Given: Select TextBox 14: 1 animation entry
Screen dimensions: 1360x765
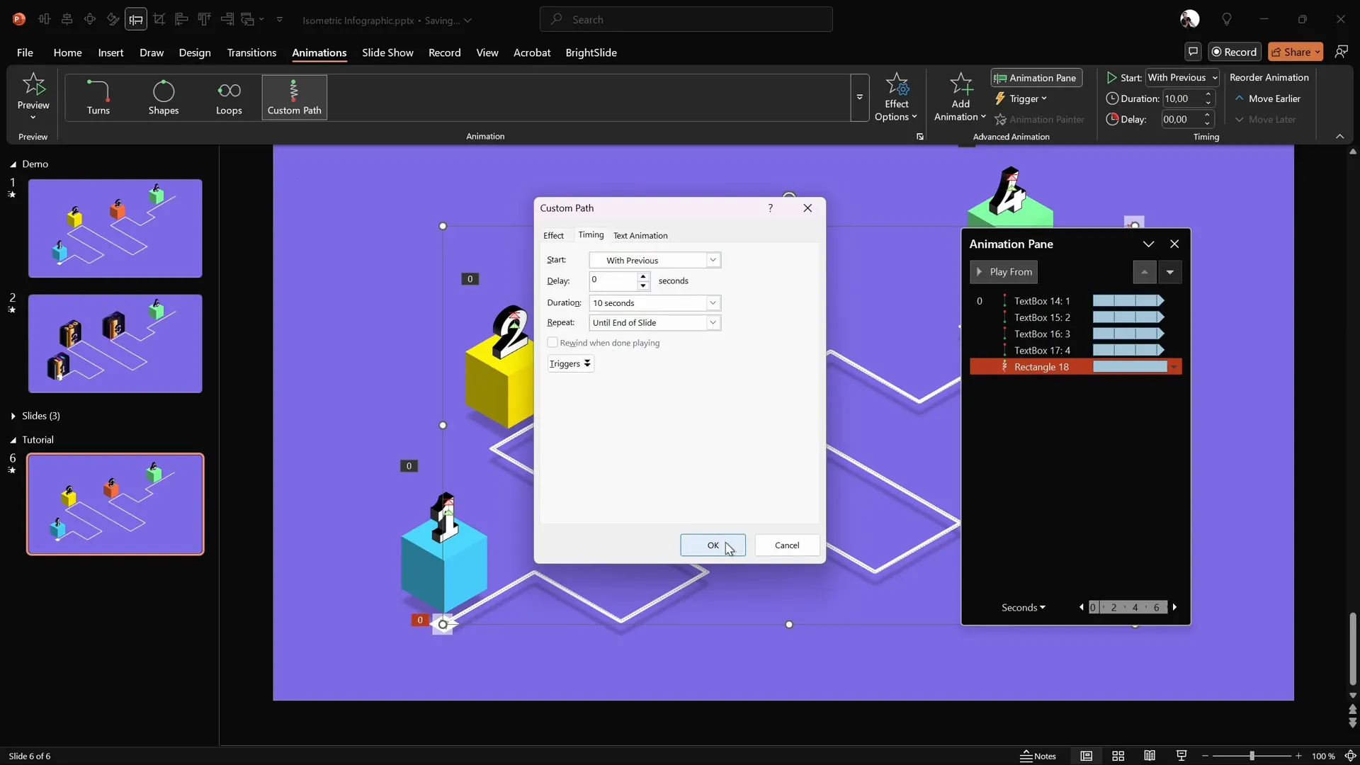Looking at the screenshot, I should [x=1075, y=301].
